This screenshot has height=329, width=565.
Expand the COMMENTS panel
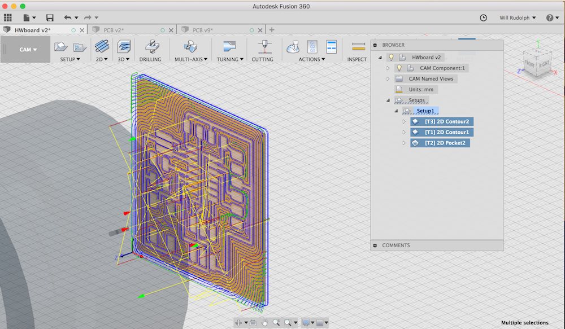point(375,245)
